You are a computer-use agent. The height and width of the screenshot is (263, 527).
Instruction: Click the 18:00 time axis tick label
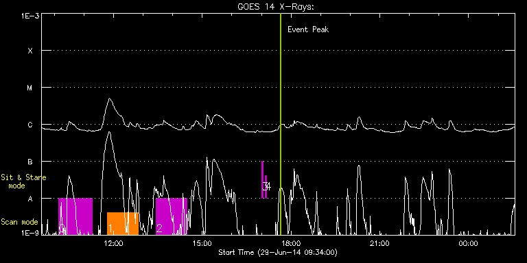[291, 243]
